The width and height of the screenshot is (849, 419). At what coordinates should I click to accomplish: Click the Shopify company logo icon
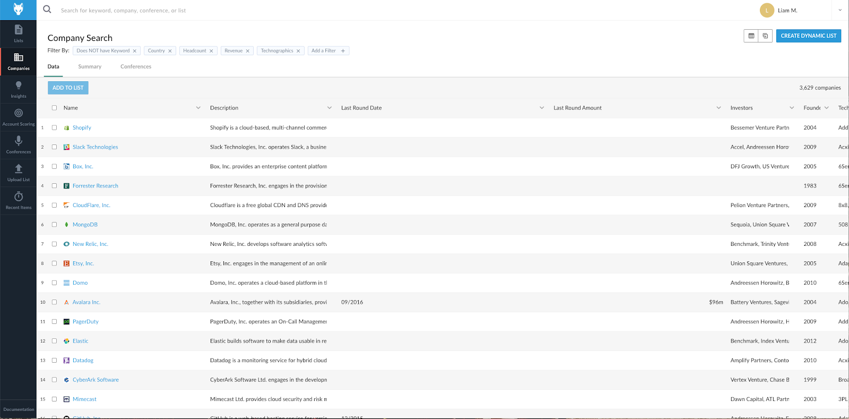(66, 128)
